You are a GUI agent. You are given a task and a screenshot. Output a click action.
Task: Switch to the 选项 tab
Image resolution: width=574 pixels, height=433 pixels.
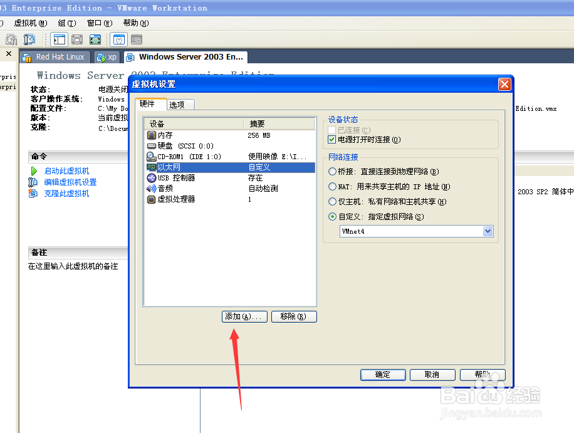point(180,105)
